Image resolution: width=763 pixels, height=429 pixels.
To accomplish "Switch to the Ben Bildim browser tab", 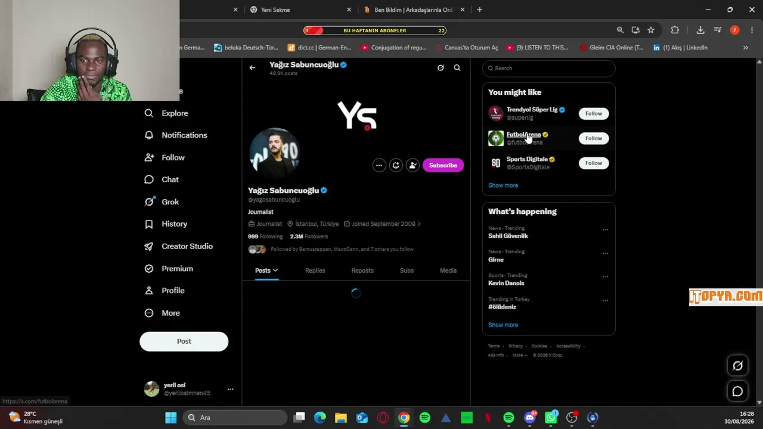I will (x=414, y=10).
